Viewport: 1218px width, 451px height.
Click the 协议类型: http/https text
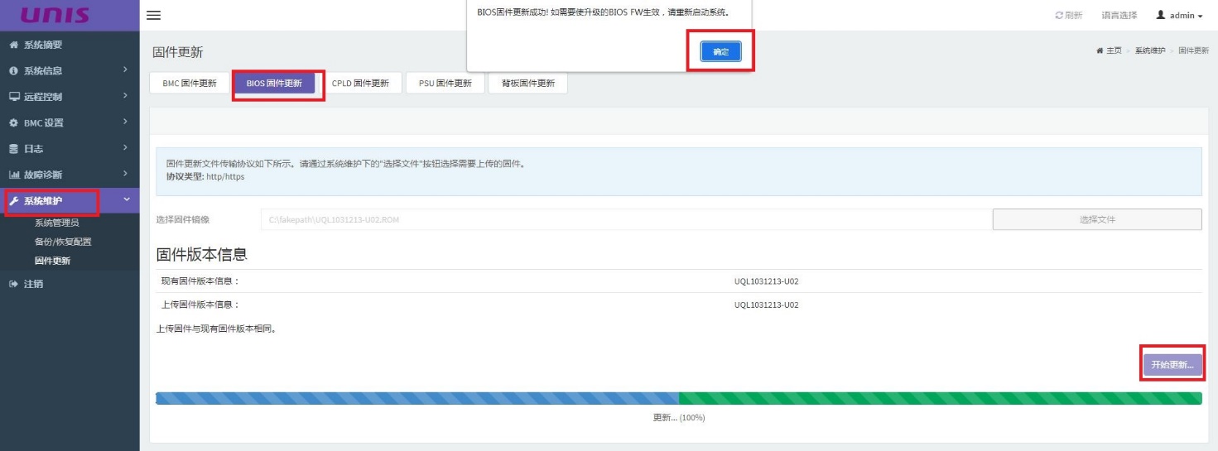(205, 176)
